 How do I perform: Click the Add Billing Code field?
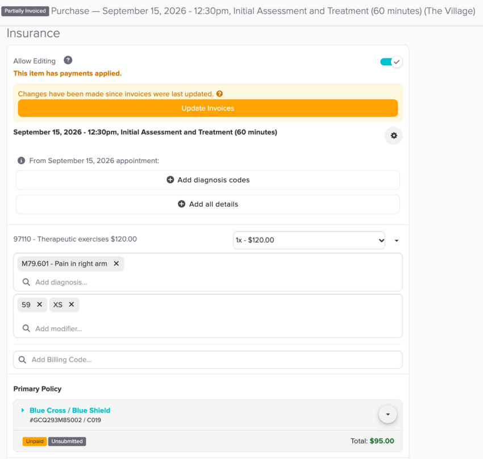207,360
